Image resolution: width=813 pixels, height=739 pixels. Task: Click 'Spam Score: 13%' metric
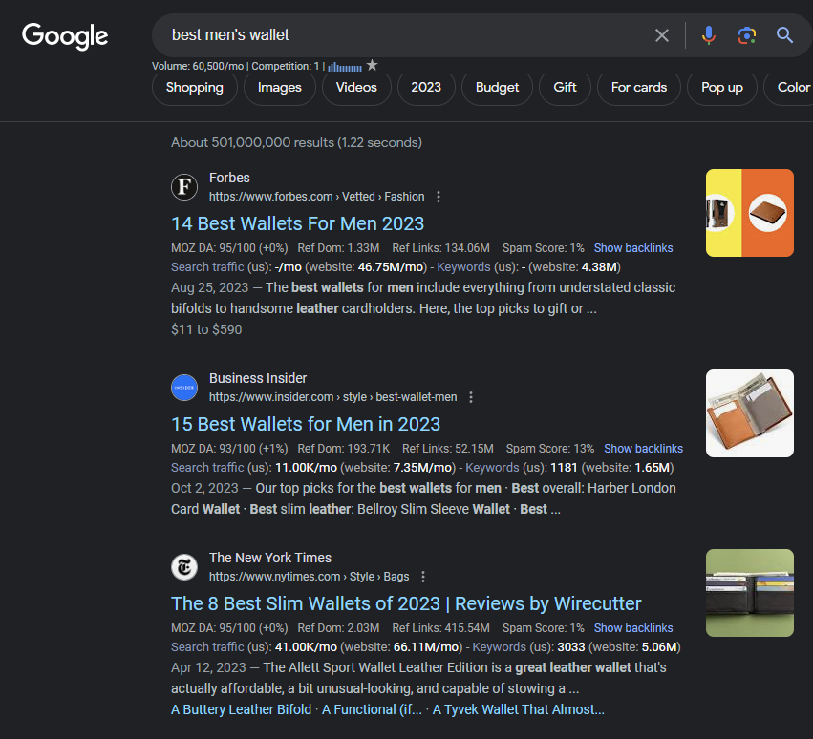click(x=549, y=449)
